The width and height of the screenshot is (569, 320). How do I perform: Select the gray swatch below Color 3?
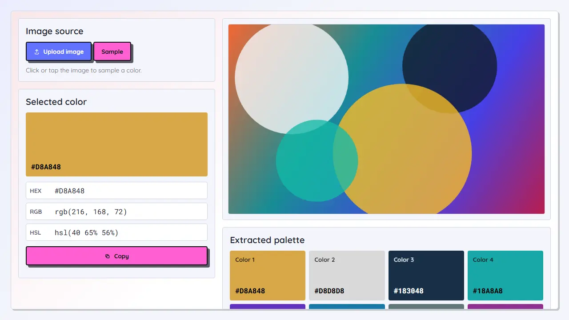pyautogui.click(x=426, y=306)
